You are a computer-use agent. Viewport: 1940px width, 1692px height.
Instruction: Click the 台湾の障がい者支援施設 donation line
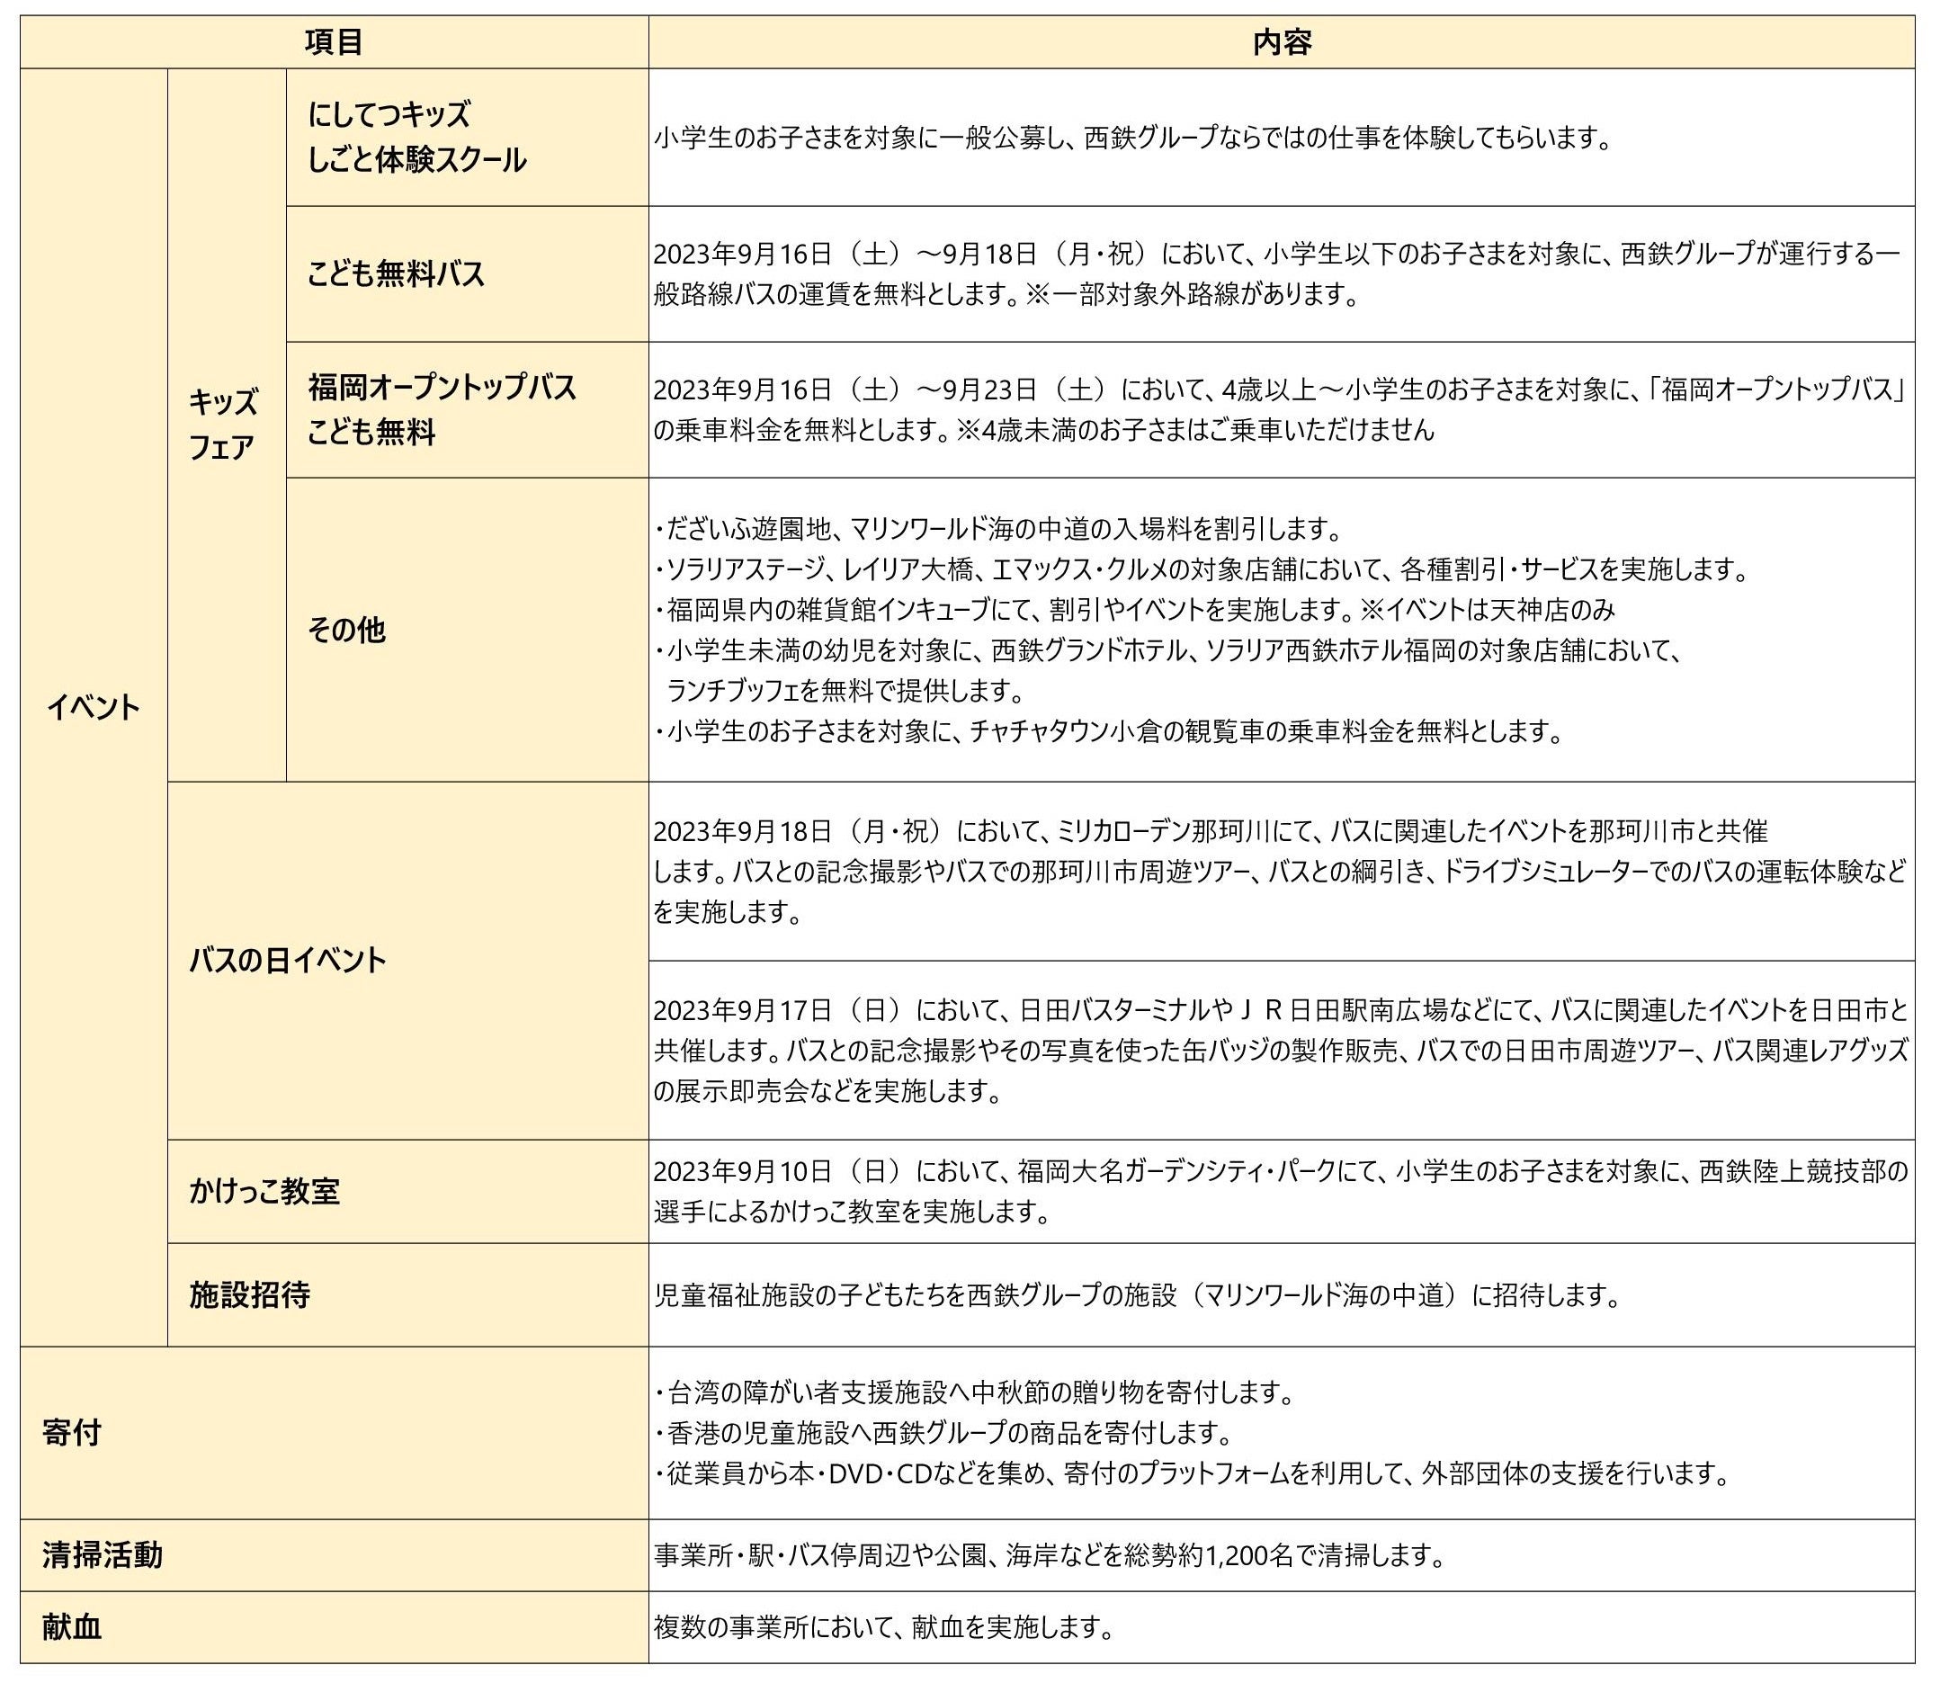click(x=973, y=1392)
